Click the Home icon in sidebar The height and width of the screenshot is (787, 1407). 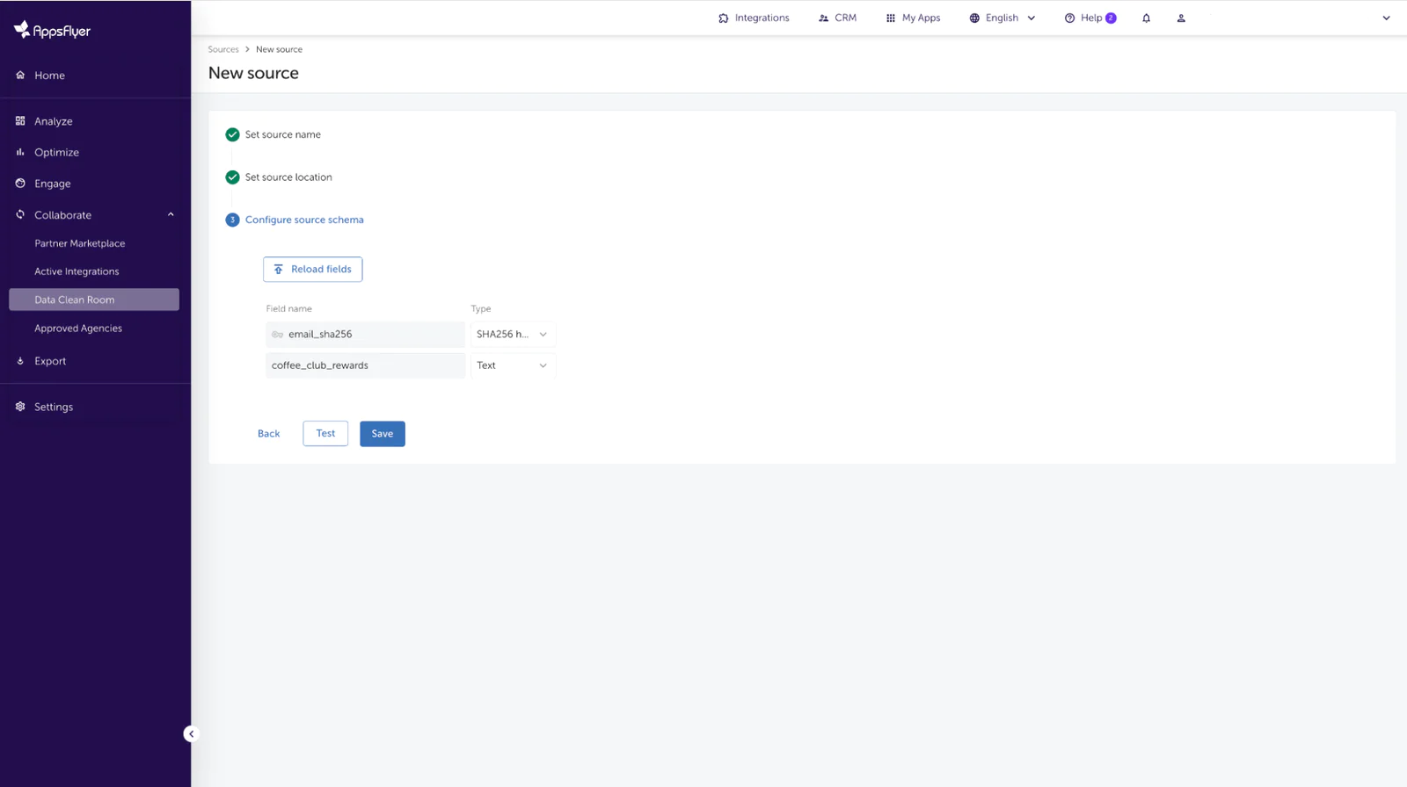pos(20,76)
